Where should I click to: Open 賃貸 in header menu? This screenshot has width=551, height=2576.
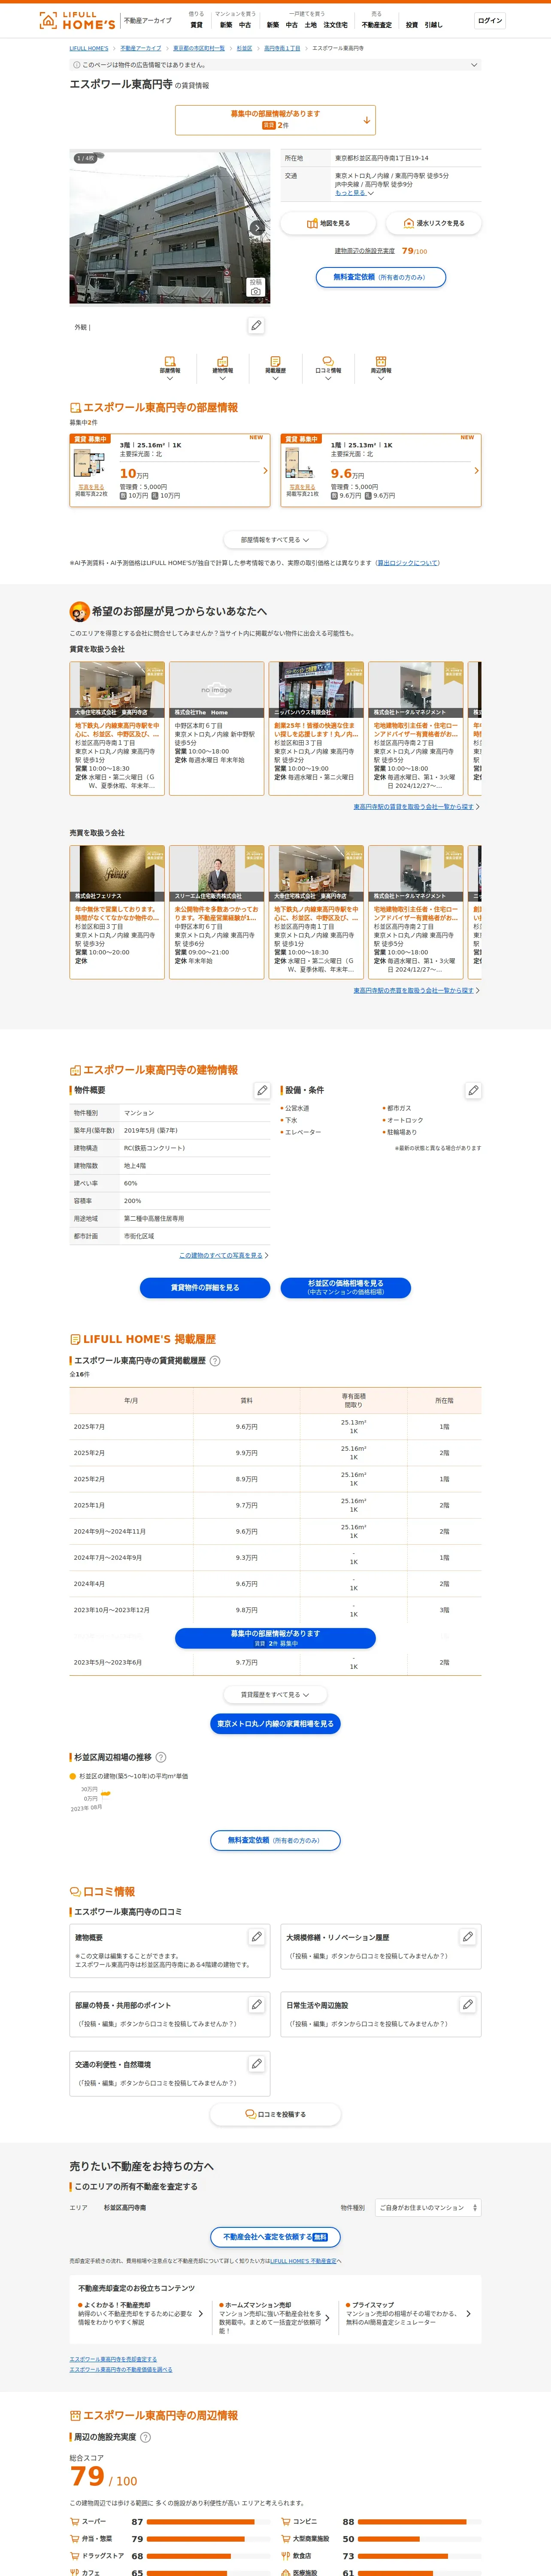(196, 25)
